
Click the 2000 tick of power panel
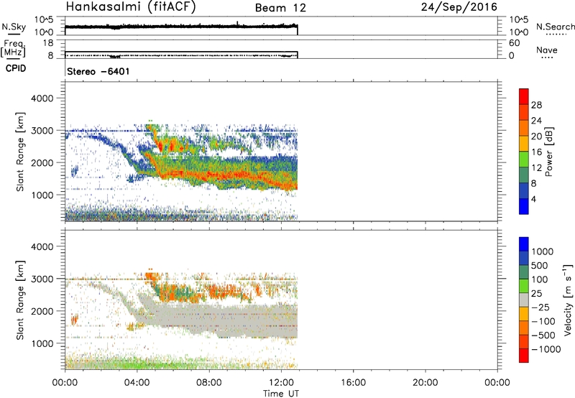tap(42, 162)
